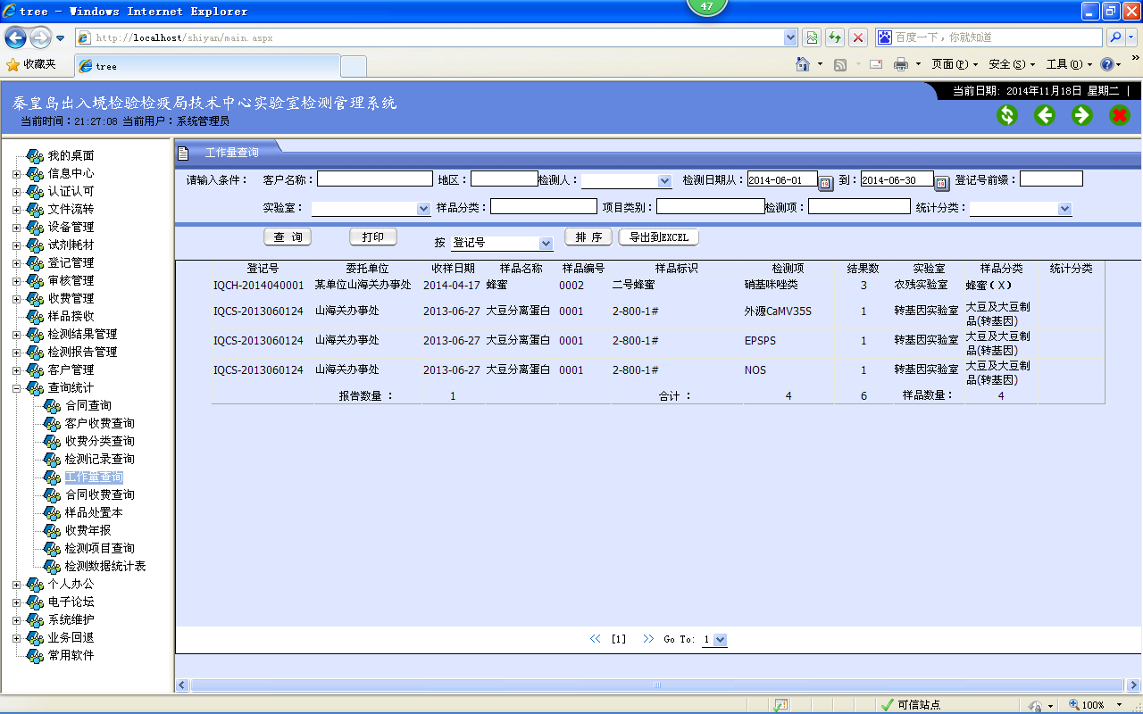Collapse the 查询统计 tree node
Image resolution: width=1143 pixels, height=714 pixels.
click(x=16, y=387)
